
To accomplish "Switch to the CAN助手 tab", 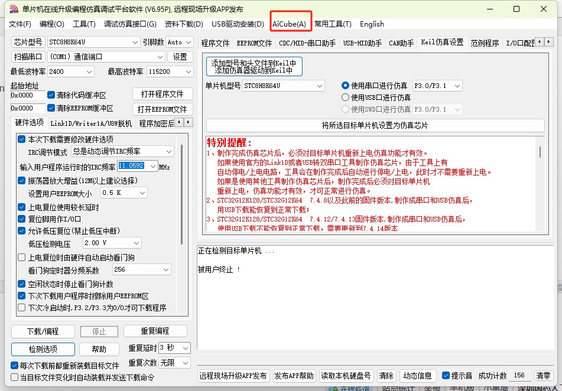I will 401,43.
